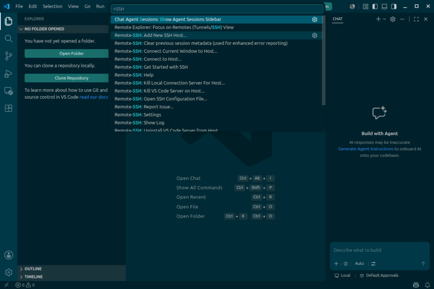Expand the TIMELINE section
Image resolution: width=434 pixels, height=289 pixels.
click(x=72, y=277)
